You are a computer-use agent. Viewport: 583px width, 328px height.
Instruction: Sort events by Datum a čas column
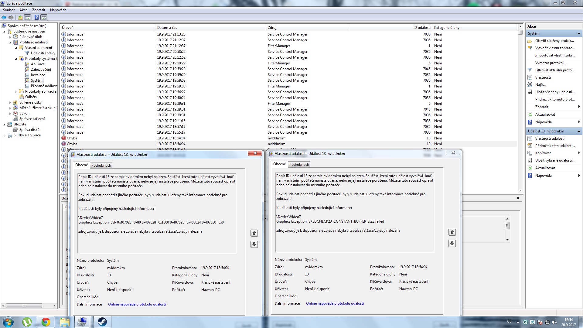(x=167, y=28)
